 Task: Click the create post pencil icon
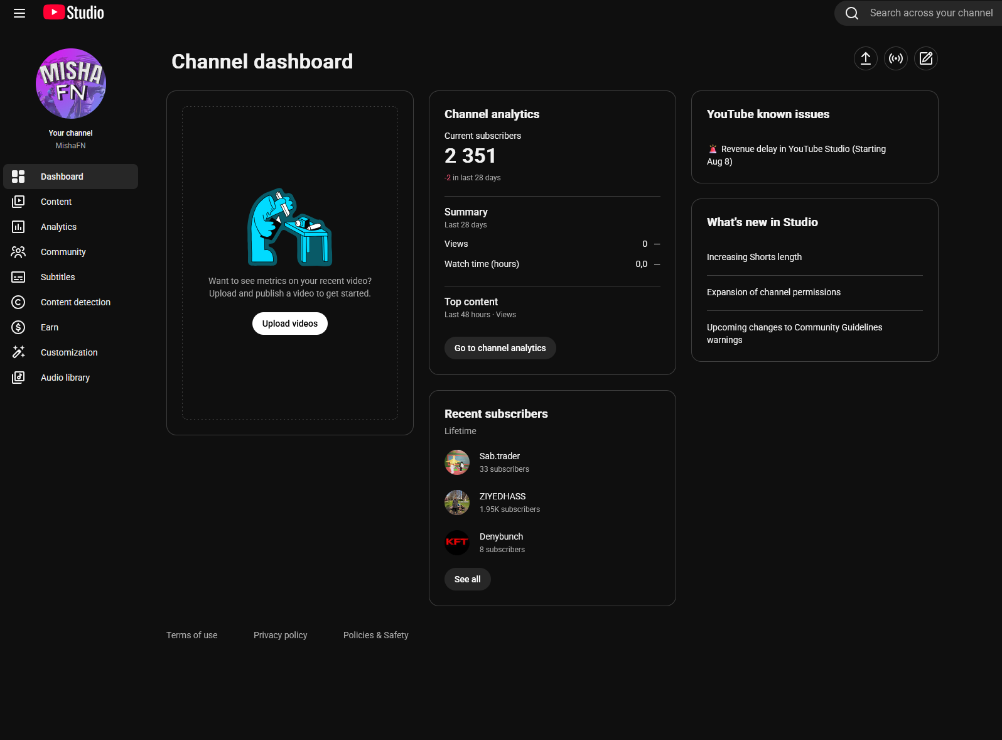click(926, 58)
